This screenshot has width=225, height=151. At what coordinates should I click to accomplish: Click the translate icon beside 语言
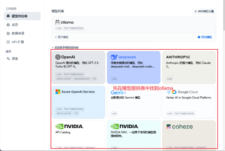[8, 58]
